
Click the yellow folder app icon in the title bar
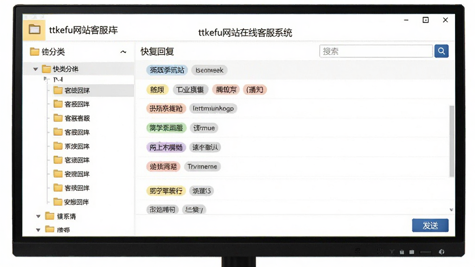coord(34,30)
